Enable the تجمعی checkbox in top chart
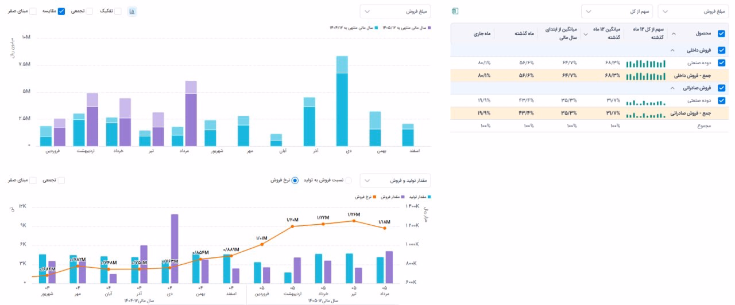Screen dimensions: 735x305 (89, 11)
